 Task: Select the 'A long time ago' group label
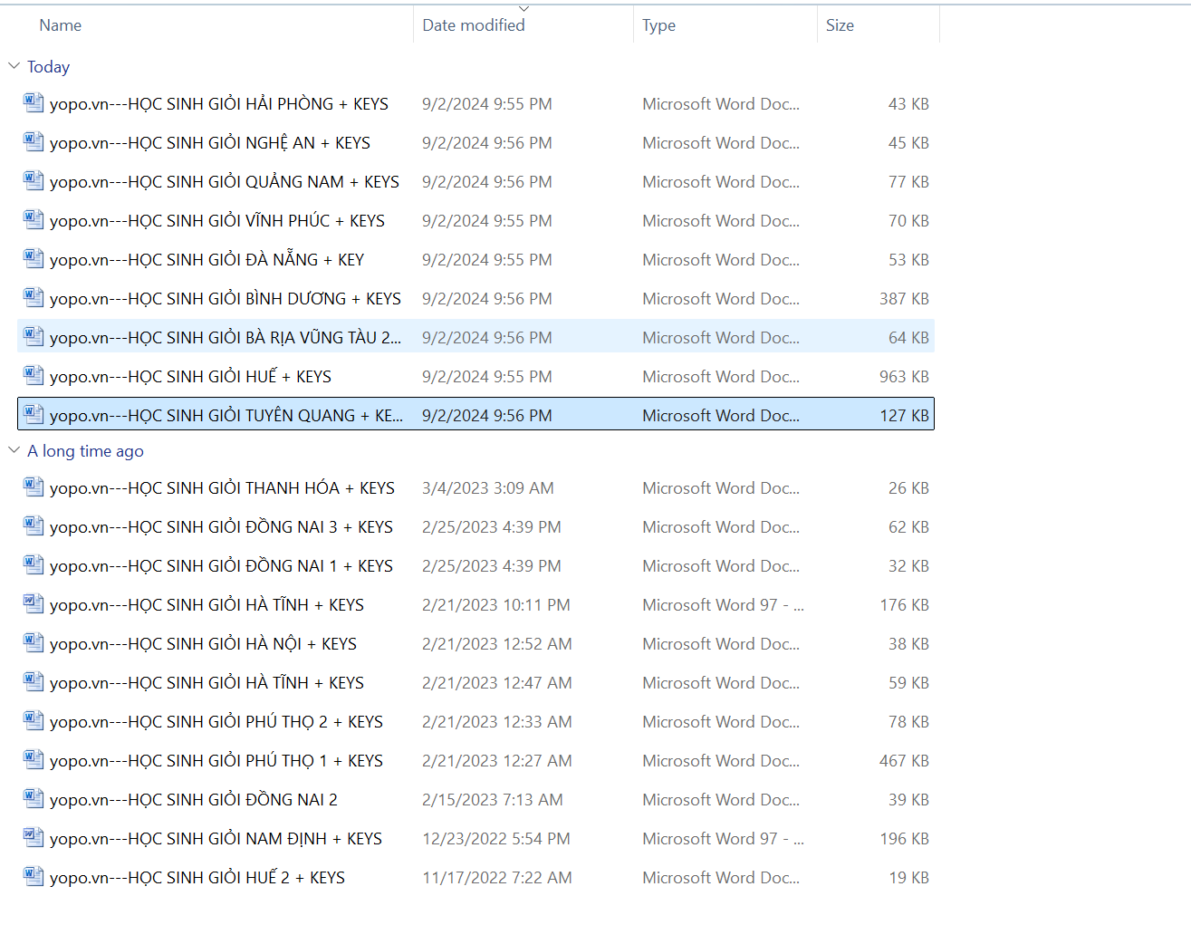coord(85,451)
